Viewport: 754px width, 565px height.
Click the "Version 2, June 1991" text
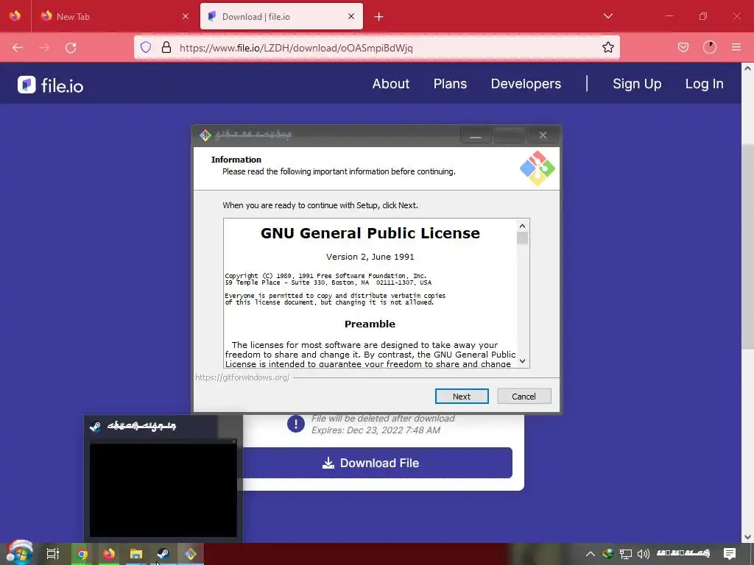pyautogui.click(x=370, y=257)
